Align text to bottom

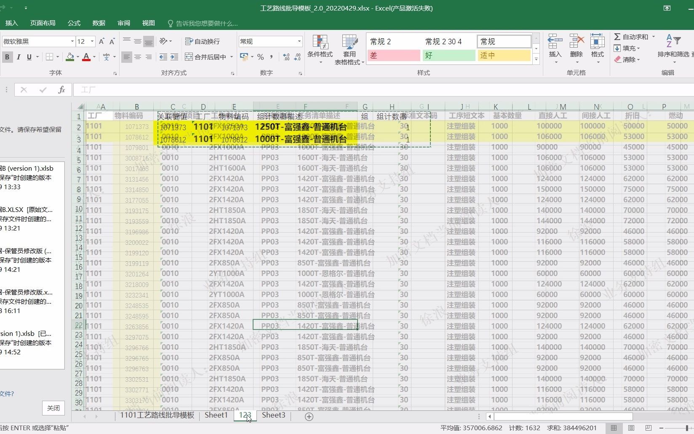[148, 41]
